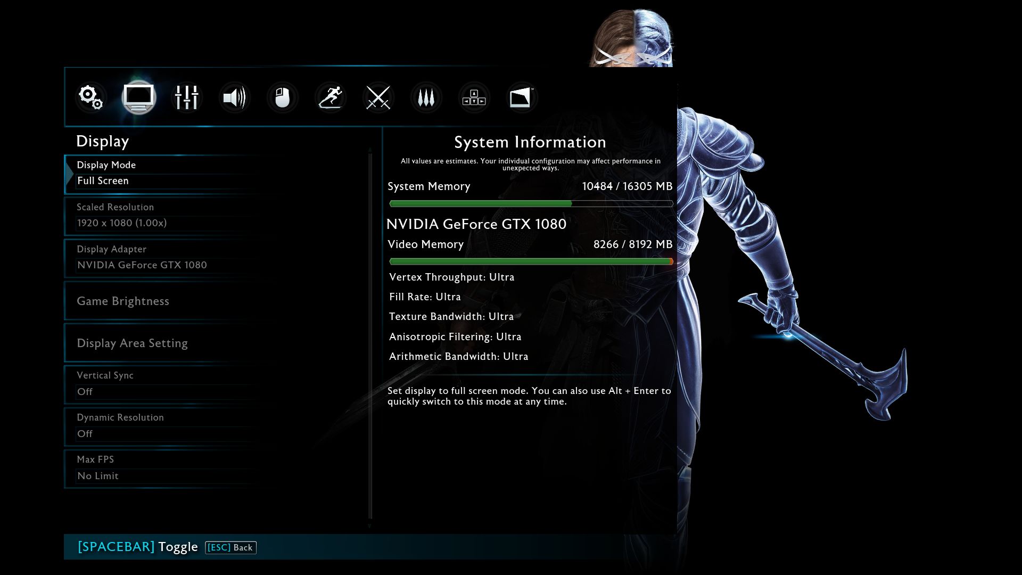Click the Fill Rate: Ultra line
This screenshot has width=1022, height=575.
pos(425,297)
